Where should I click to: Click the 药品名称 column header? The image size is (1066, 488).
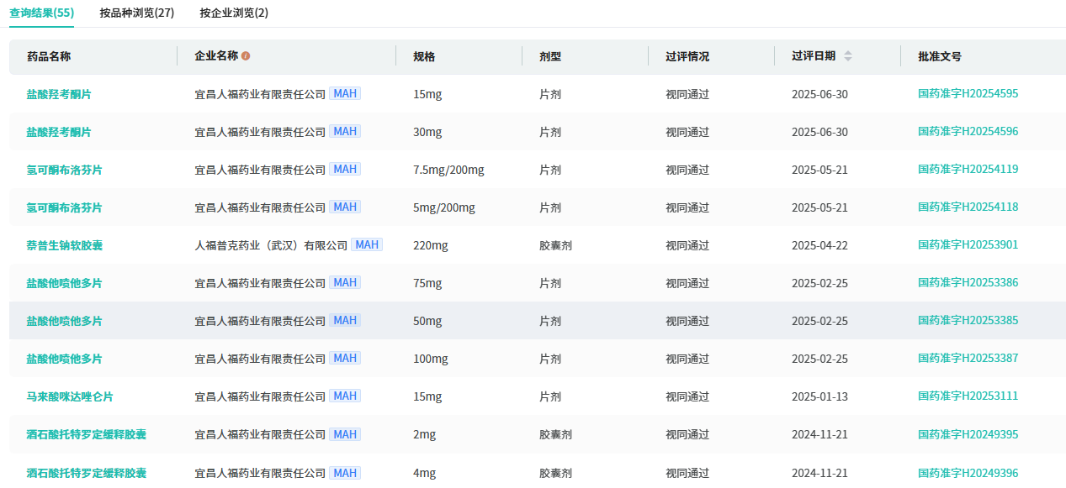coord(48,56)
